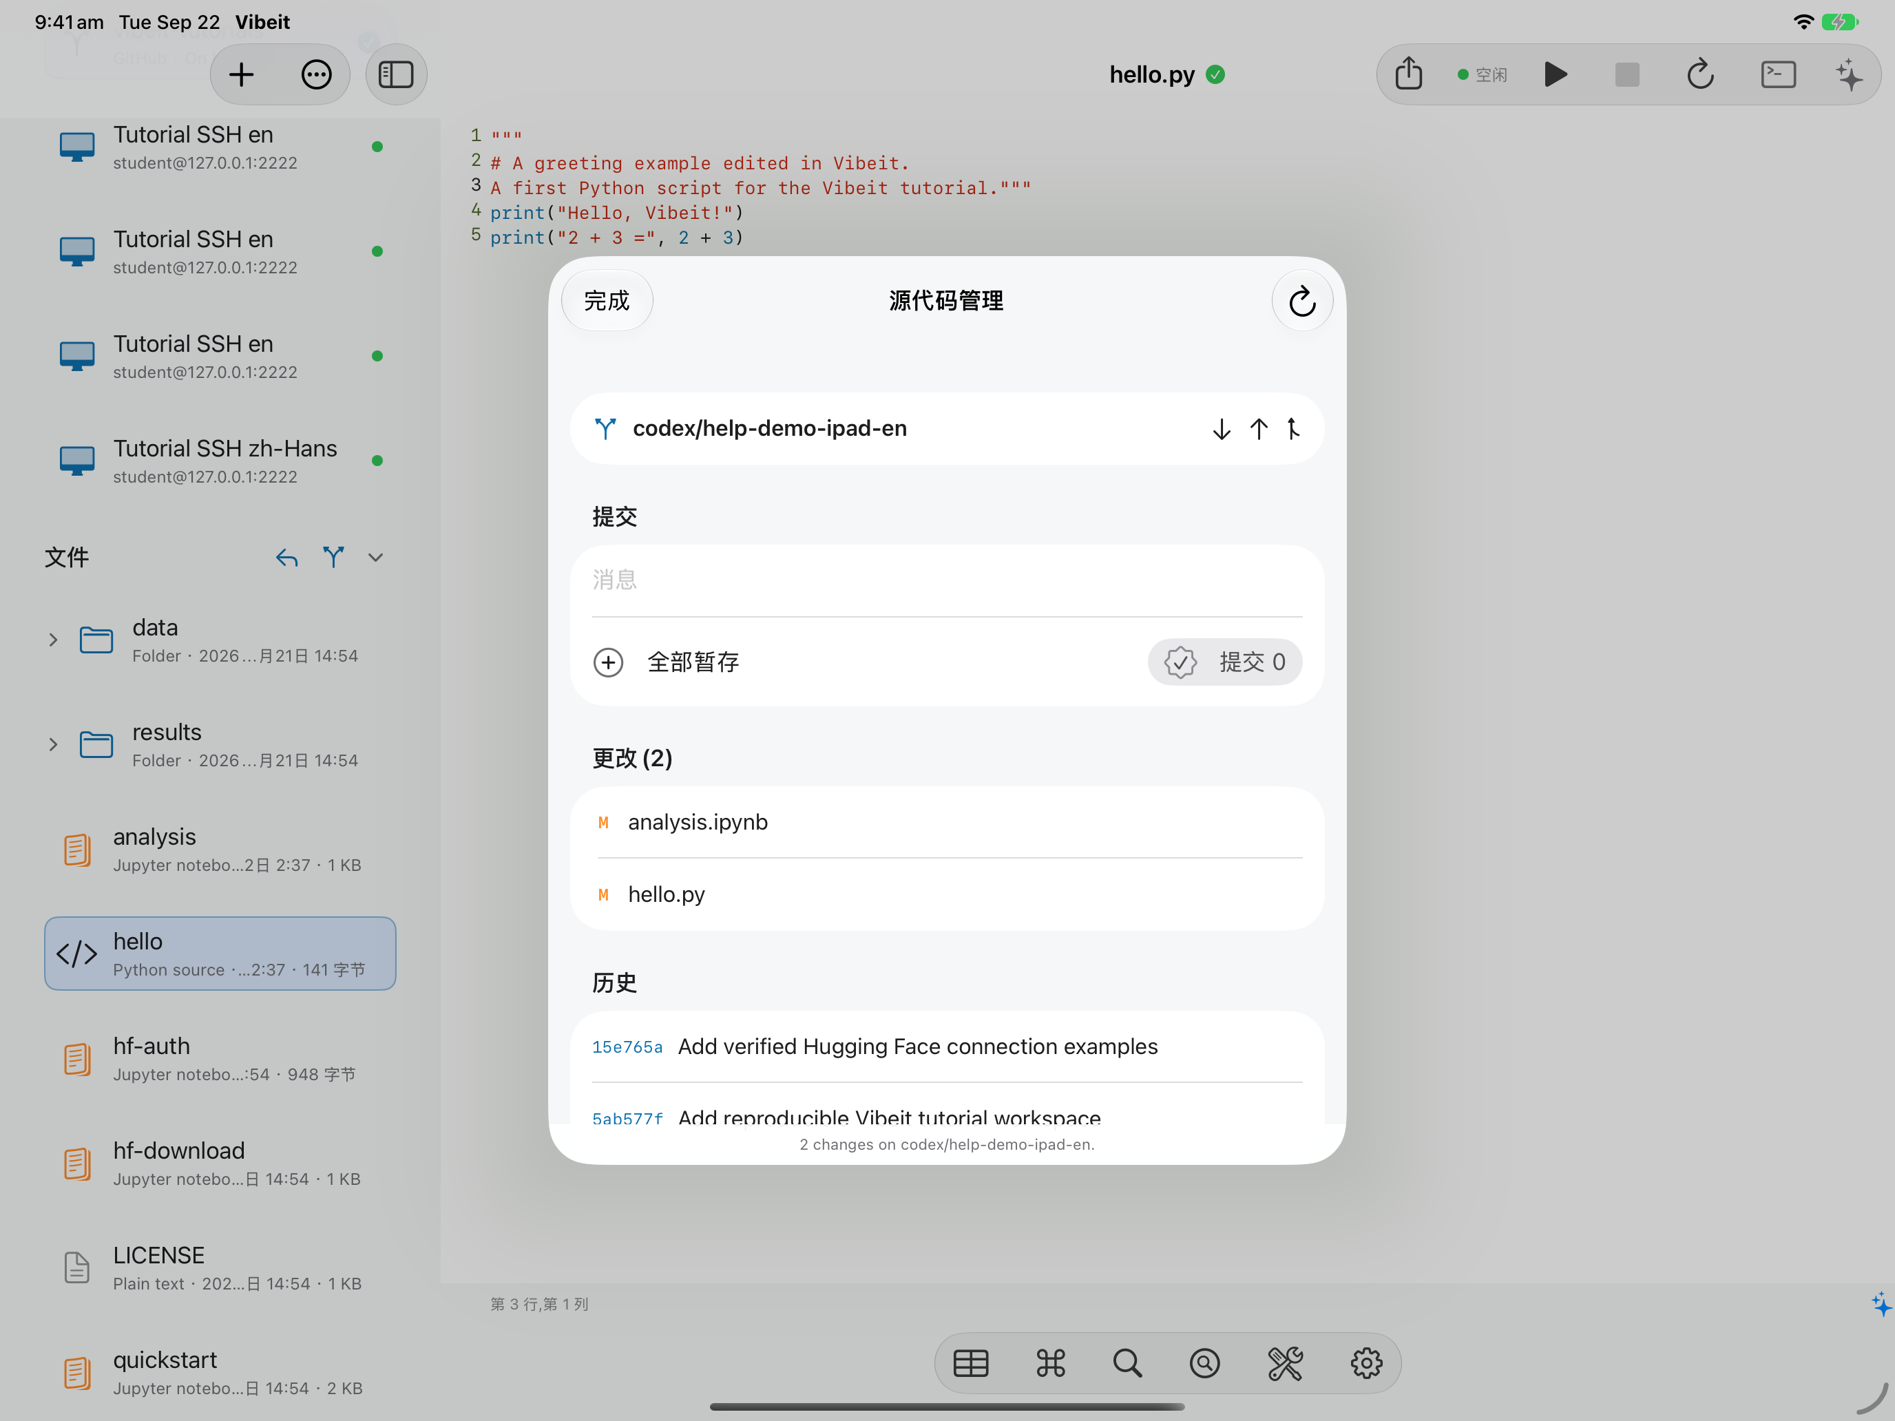
Task: Open the table grid icon in bottom toolbar
Action: [971, 1362]
